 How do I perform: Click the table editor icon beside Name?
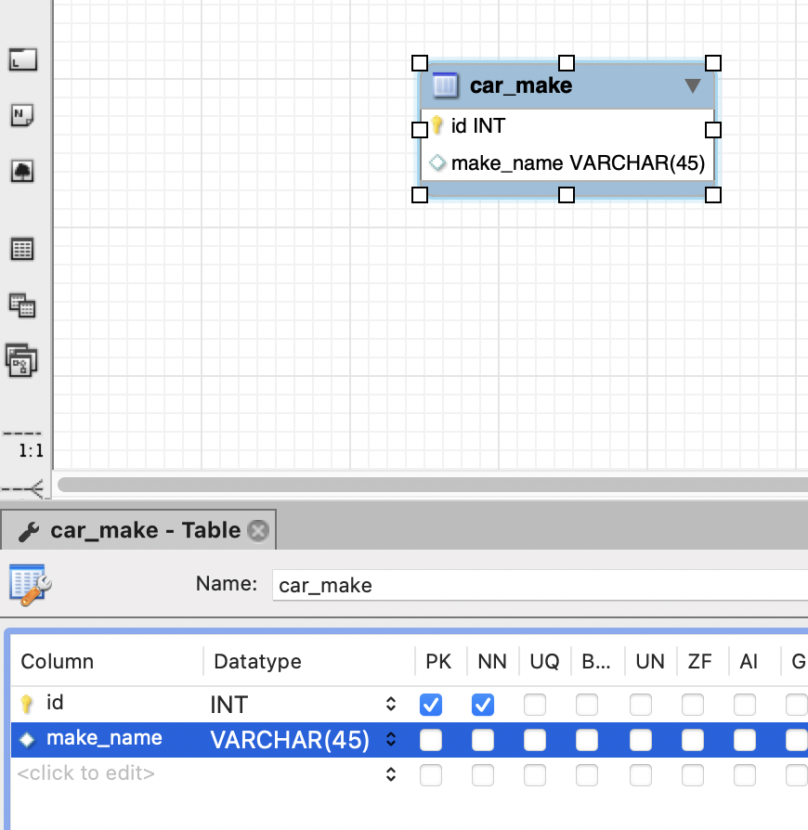(x=31, y=584)
